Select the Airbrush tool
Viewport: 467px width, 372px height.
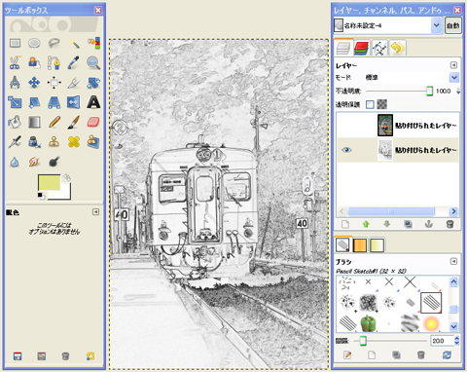[x=15, y=142]
